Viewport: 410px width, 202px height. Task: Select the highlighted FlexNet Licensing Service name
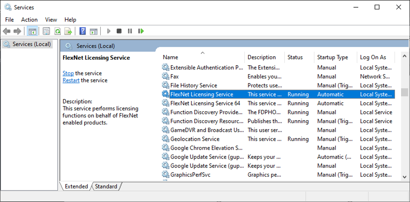[202, 94]
